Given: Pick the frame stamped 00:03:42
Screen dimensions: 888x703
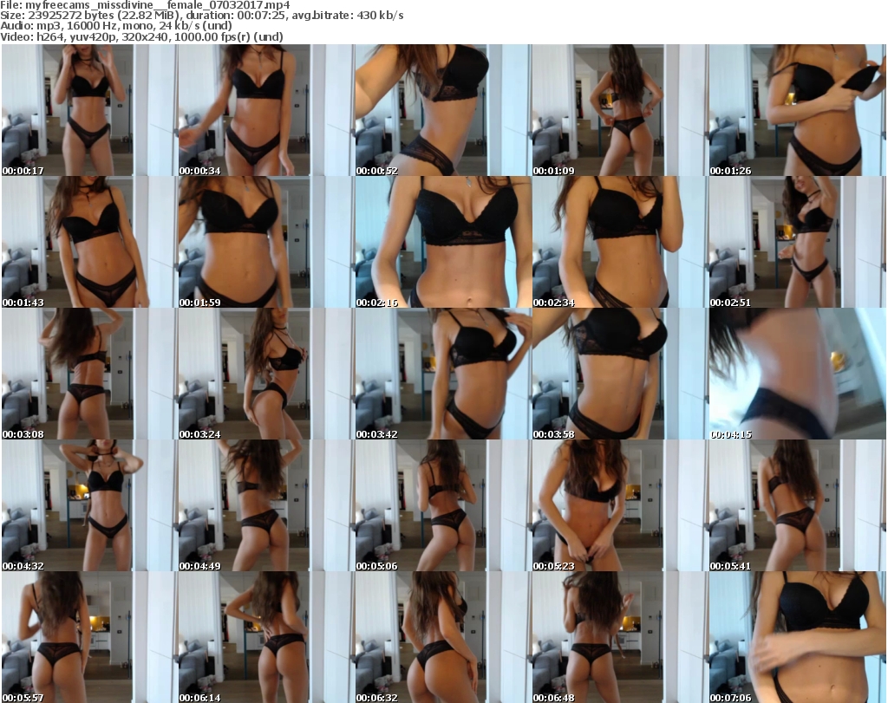Looking at the screenshot, I should pyautogui.click(x=443, y=374).
